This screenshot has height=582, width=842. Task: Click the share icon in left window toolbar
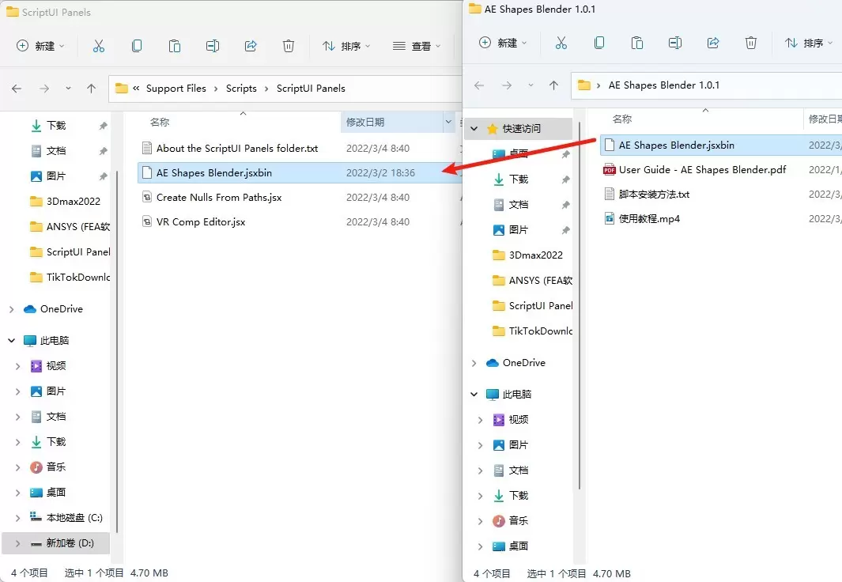(251, 47)
